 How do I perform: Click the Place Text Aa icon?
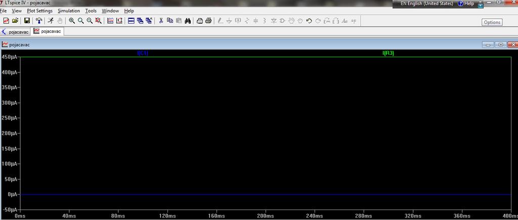click(344, 21)
